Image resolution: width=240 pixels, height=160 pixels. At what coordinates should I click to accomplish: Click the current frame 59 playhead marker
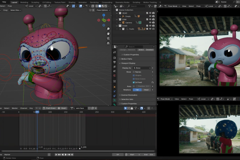coord(37,112)
